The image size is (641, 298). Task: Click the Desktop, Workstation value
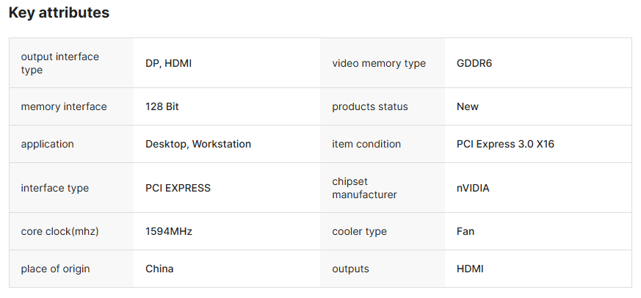[198, 145]
